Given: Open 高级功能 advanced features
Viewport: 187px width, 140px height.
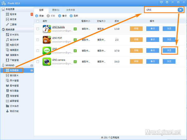Looking at the screenshot, I should [12, 111].
